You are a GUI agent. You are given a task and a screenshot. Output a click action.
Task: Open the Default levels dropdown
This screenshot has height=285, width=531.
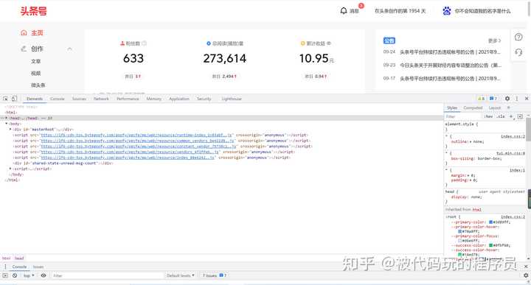click(x=181, y=275)
